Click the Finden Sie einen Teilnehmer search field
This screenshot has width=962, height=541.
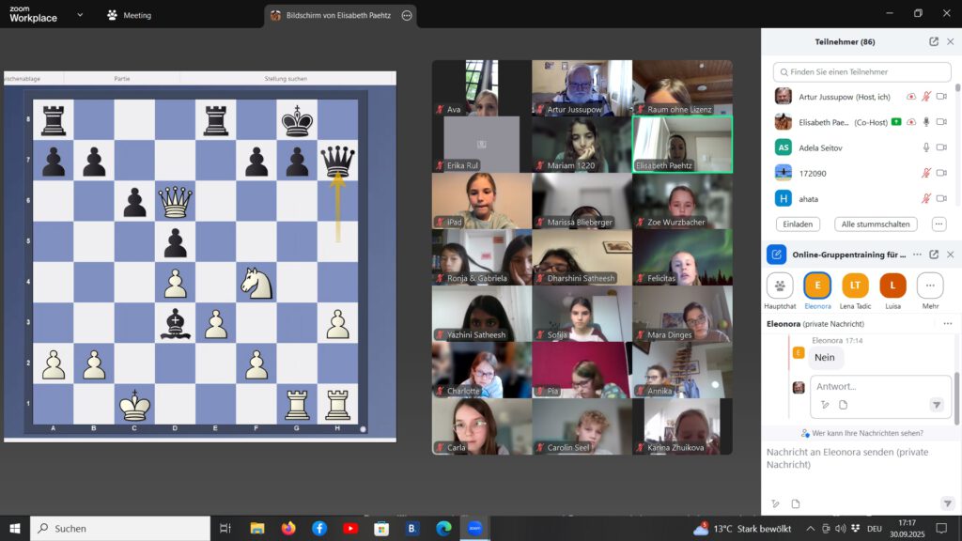[x=861, y=71]
